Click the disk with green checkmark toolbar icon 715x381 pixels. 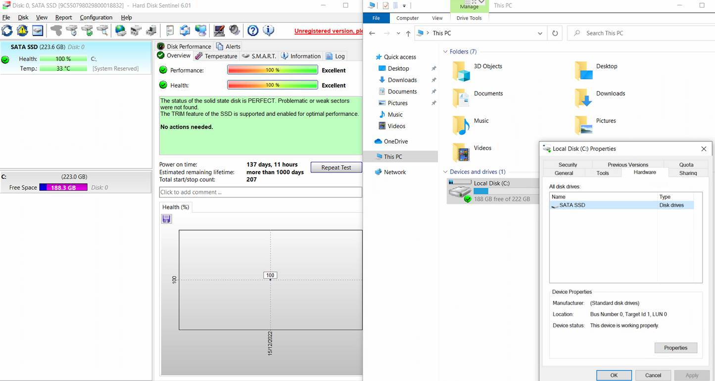click(x=88, y=31)
